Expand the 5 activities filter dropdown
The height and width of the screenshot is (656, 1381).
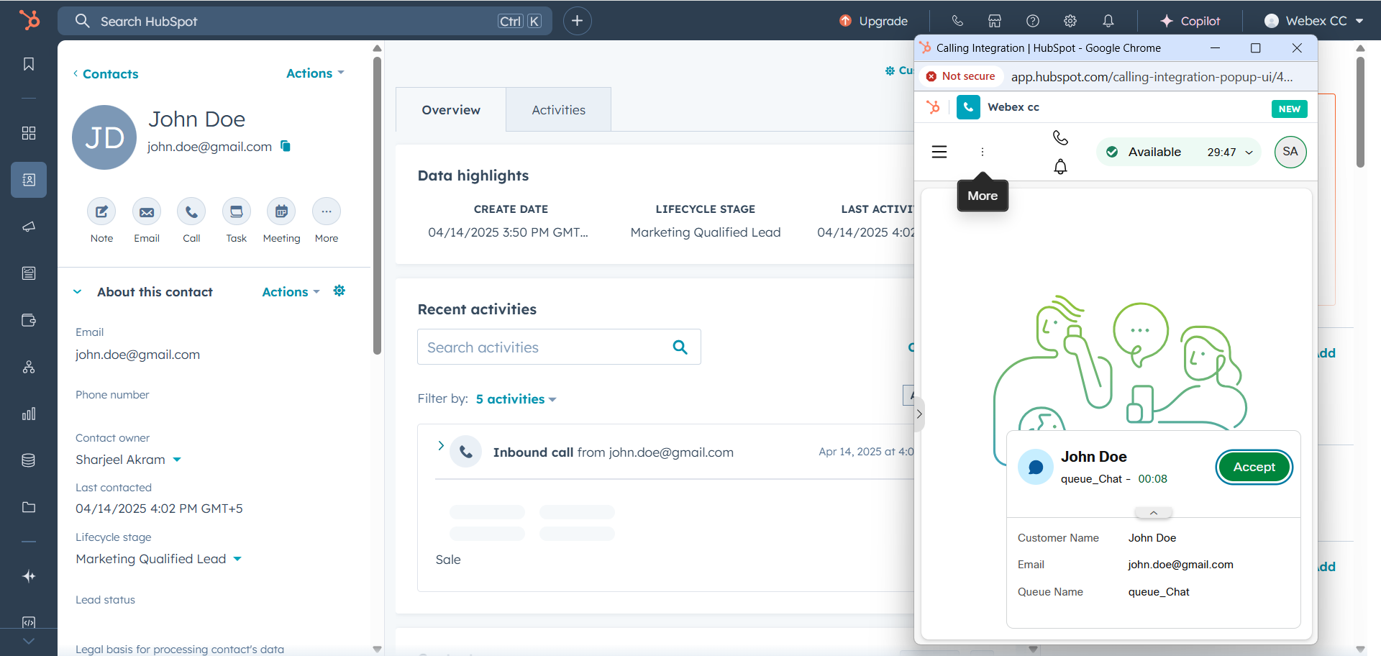point(516,399)
